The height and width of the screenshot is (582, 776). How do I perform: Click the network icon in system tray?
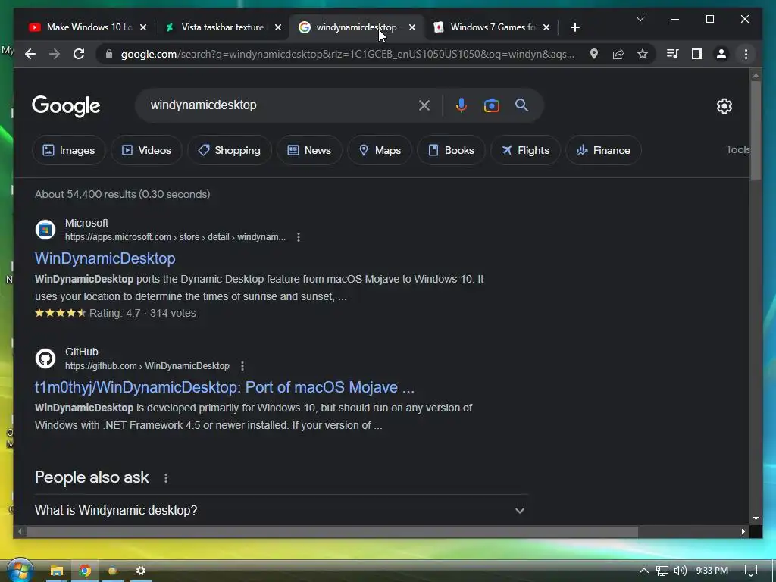tap(662, 571)
